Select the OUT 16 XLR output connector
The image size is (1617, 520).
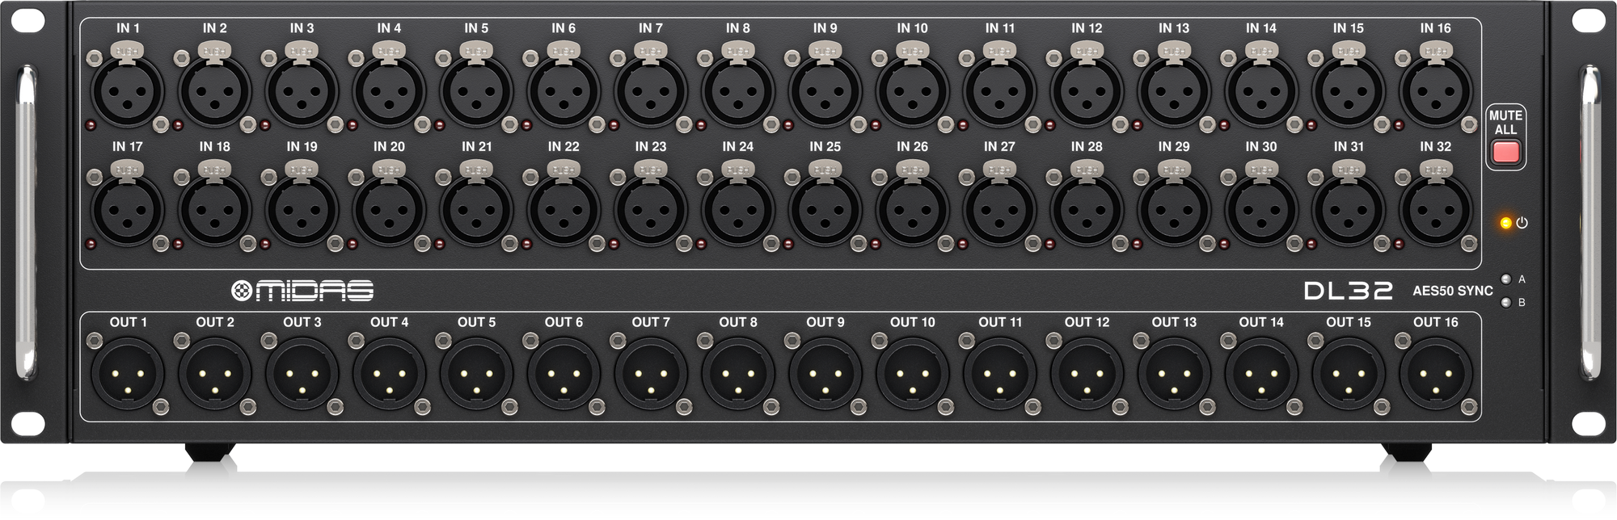(x=1435, y=375)
